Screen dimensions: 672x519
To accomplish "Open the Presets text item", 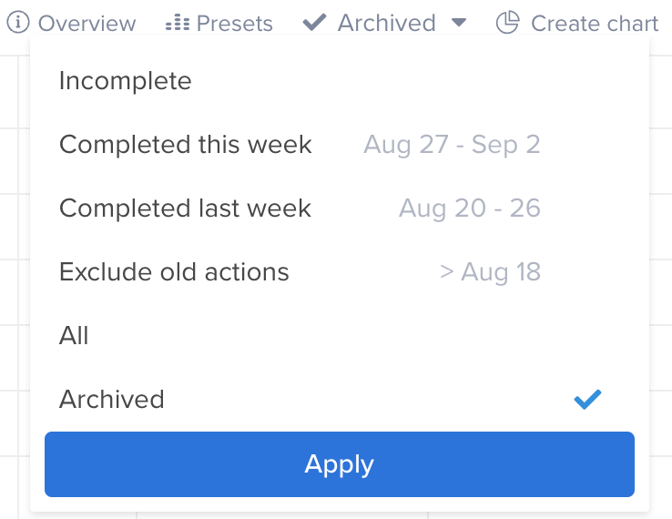I will point(234,23).
